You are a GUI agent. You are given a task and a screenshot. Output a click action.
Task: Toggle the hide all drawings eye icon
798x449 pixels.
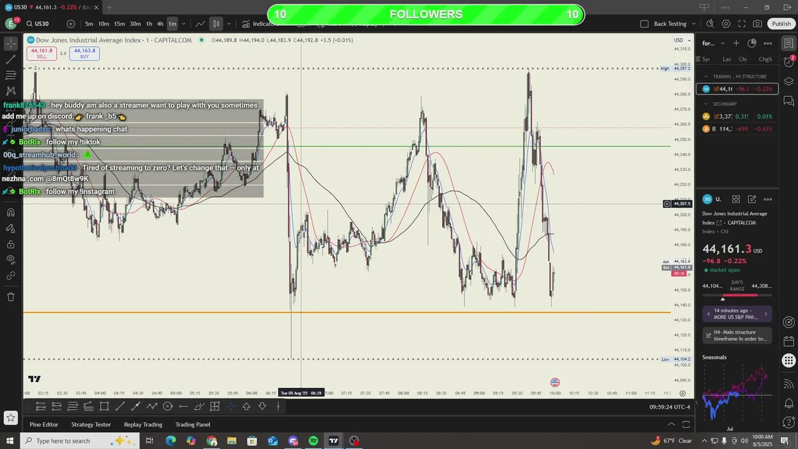click(11, 259)
